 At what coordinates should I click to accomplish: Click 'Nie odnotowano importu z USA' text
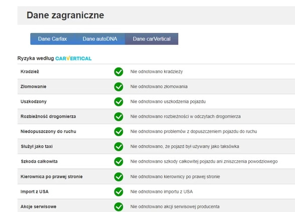tap(161, 192)
